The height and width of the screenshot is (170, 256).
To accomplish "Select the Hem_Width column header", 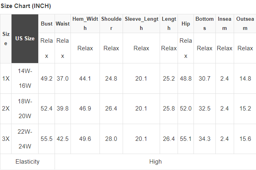I will click(85, 24).
